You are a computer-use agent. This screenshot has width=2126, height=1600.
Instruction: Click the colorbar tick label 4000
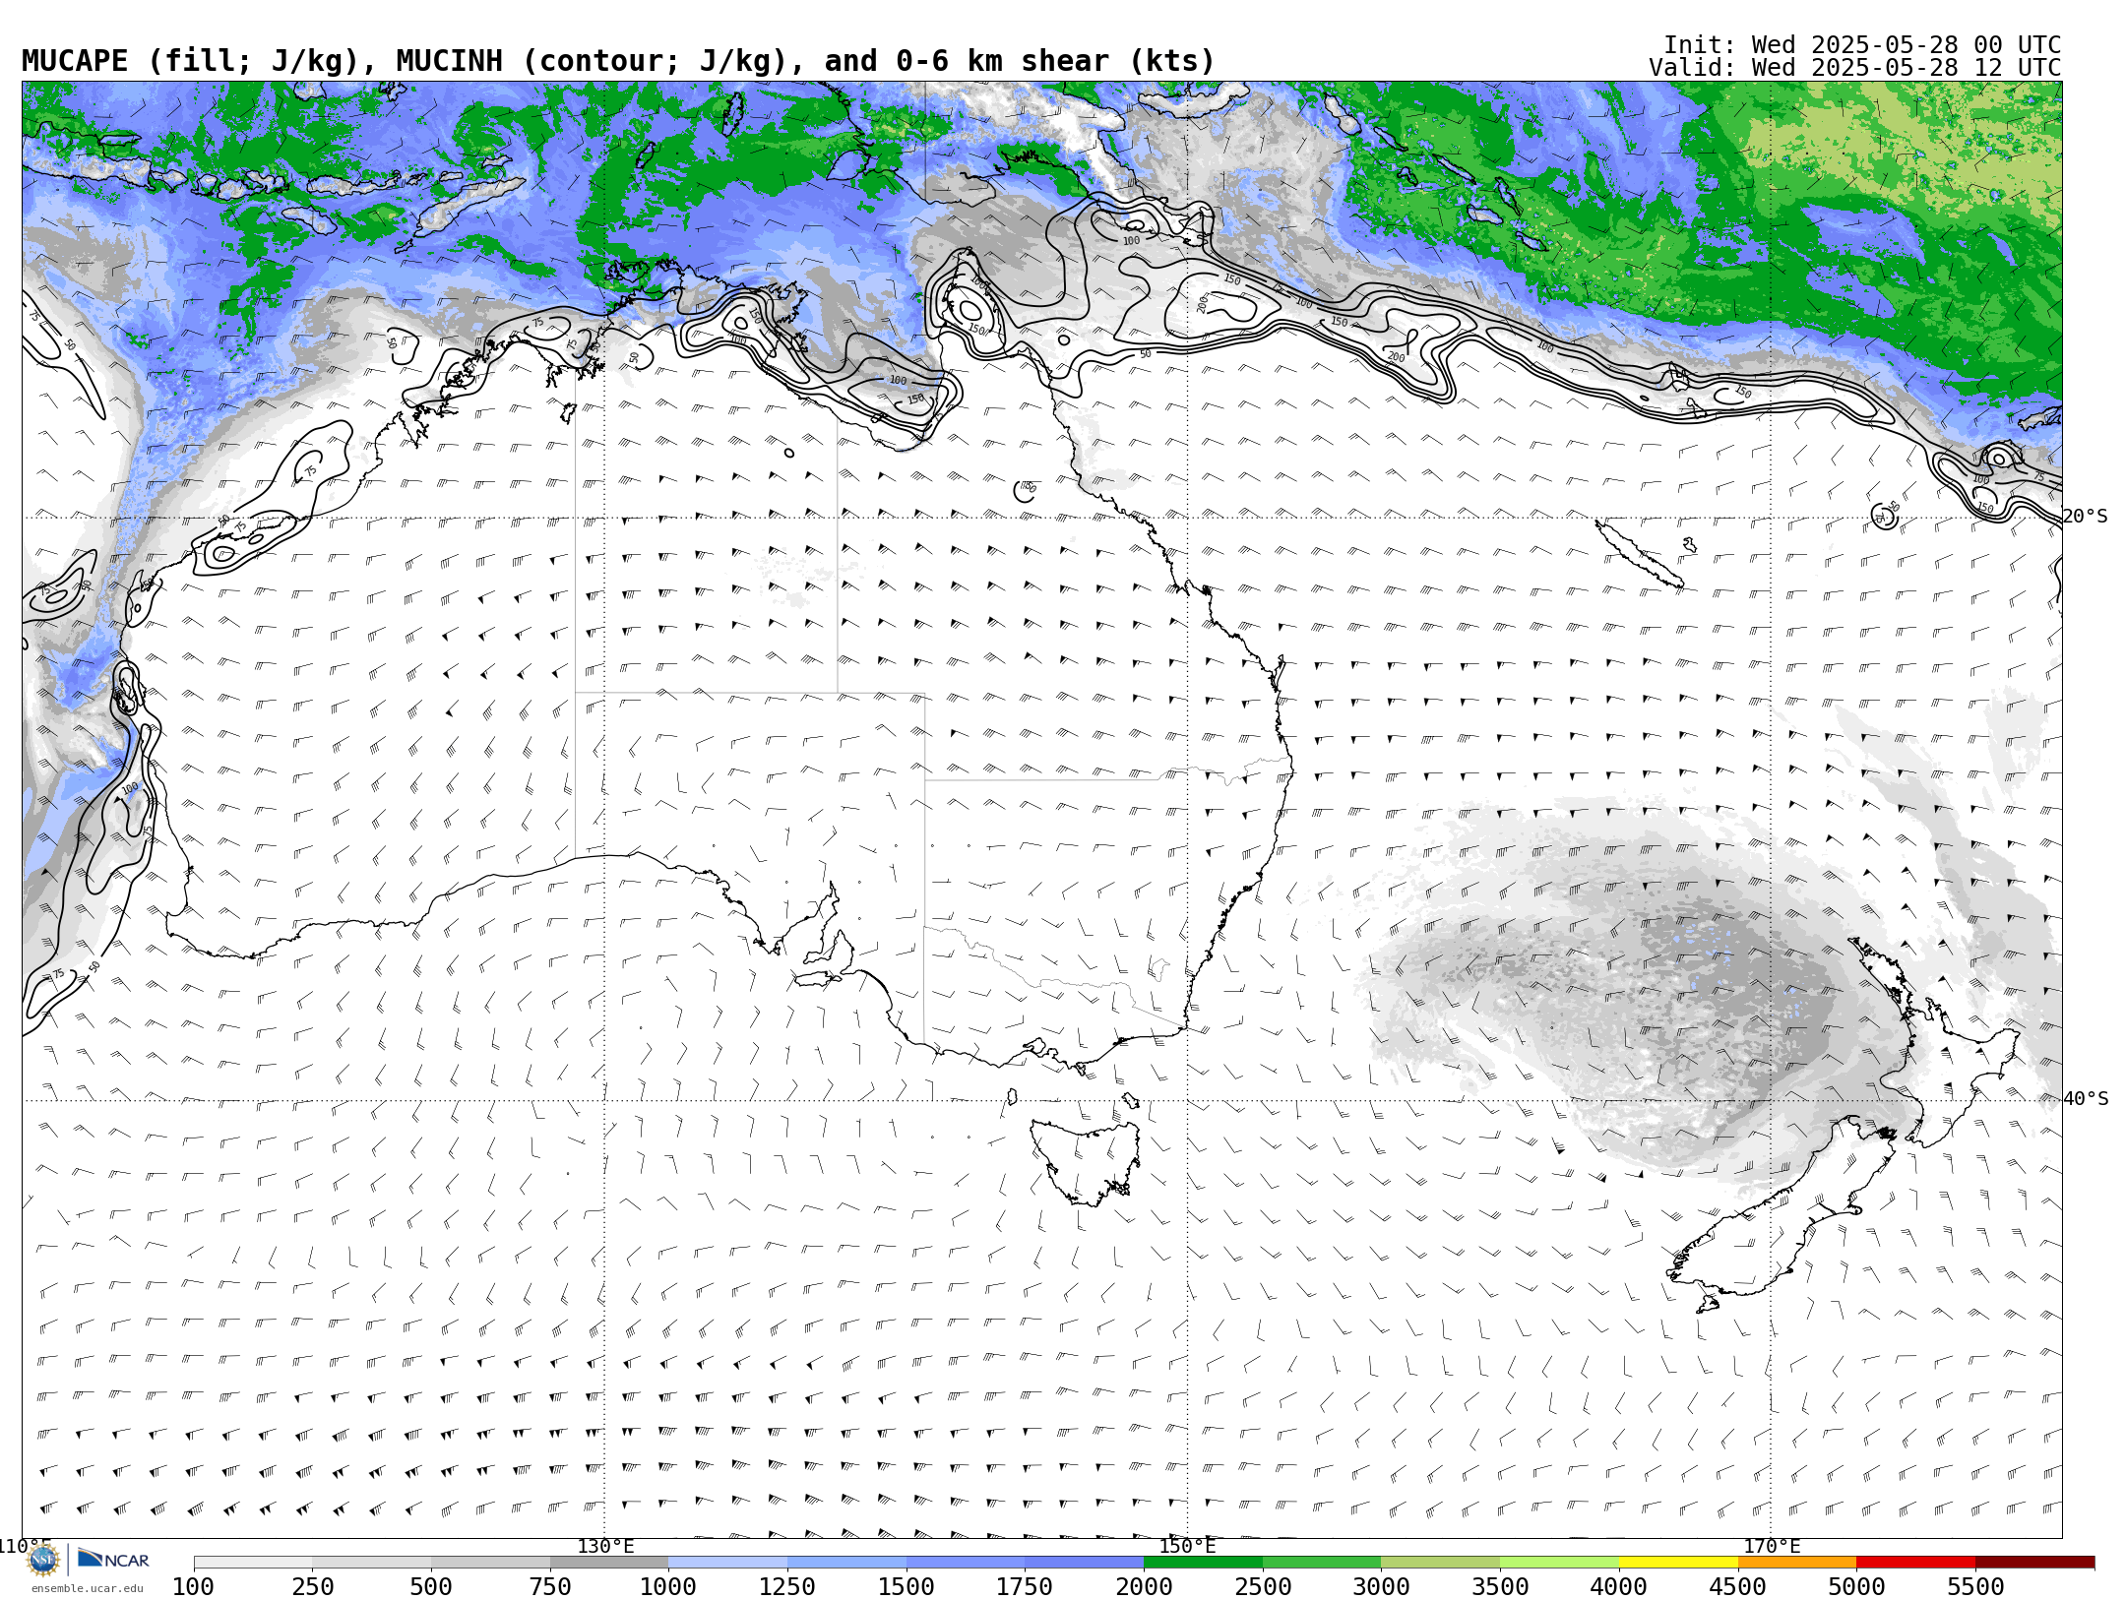(1619, 1587)
